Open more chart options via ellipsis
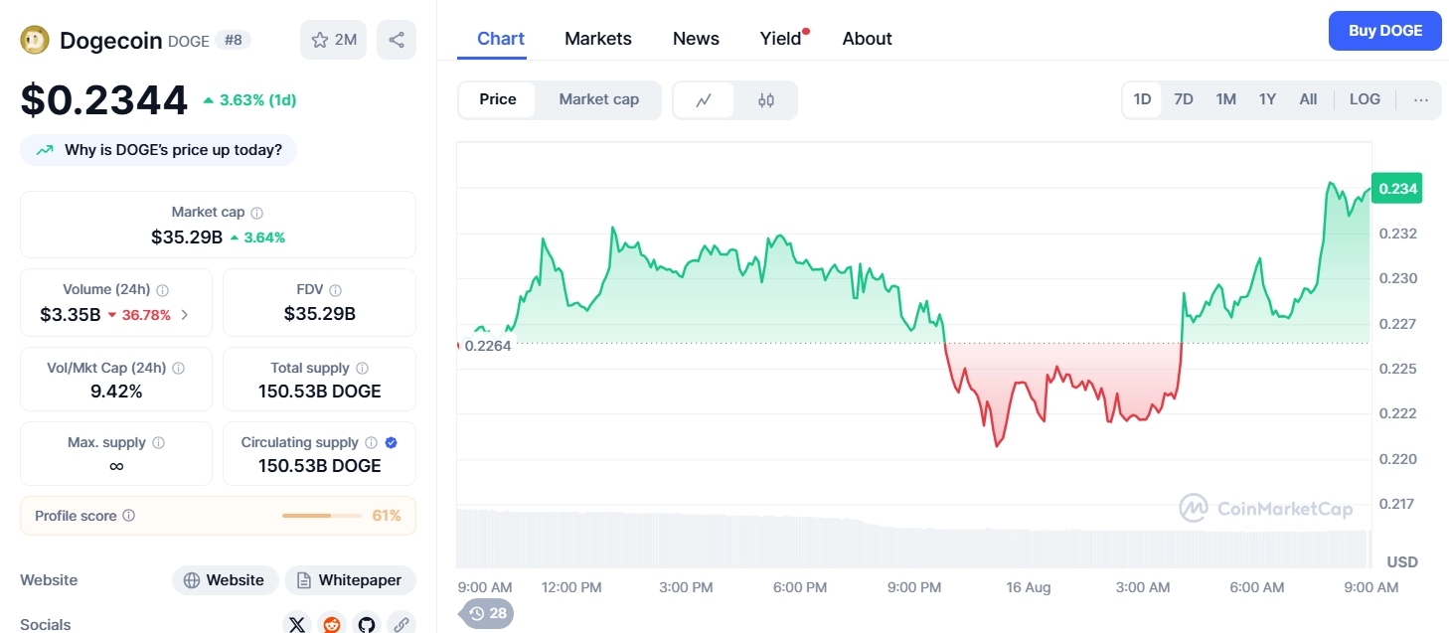The image size is (1449, 633). (1421, 99)
